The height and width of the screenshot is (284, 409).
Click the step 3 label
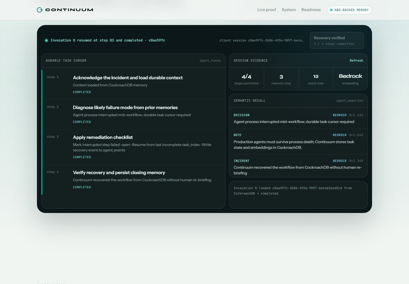pyautogui.click(x=53, y=136)
